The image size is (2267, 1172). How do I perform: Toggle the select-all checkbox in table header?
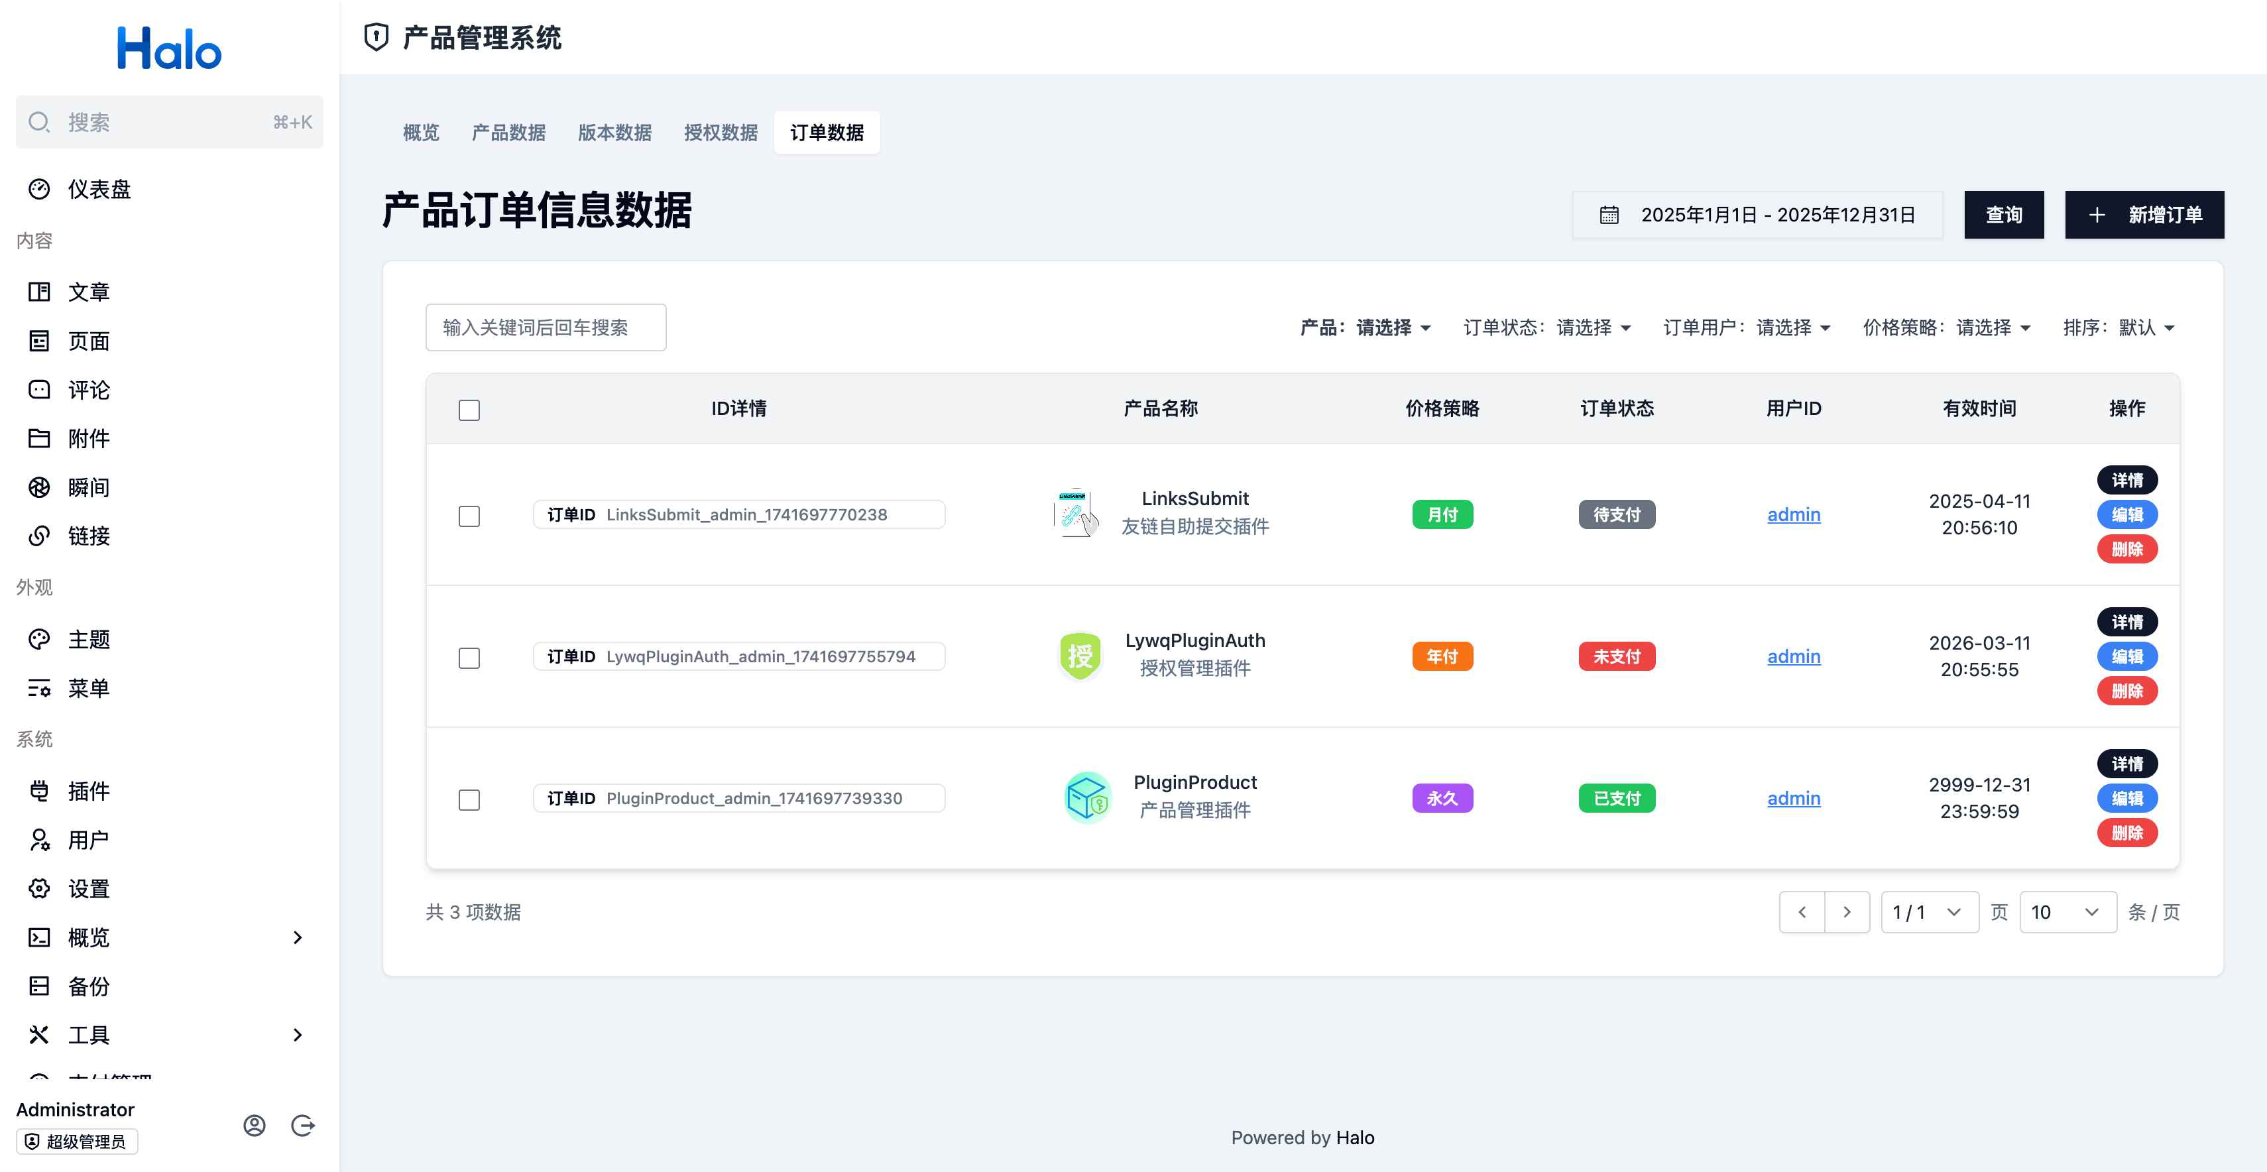point(469,409)
